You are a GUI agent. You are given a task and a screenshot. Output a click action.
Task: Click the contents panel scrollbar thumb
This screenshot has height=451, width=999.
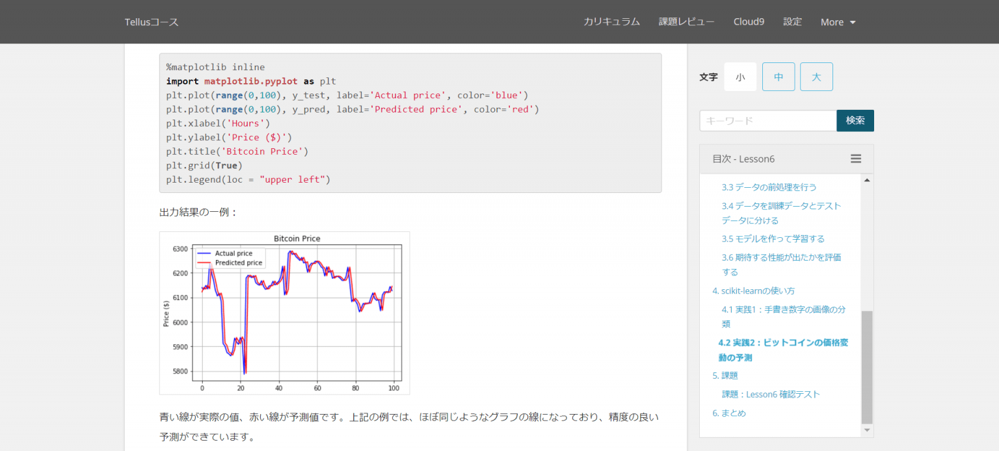pyautogui.click(x=867, y=367)
